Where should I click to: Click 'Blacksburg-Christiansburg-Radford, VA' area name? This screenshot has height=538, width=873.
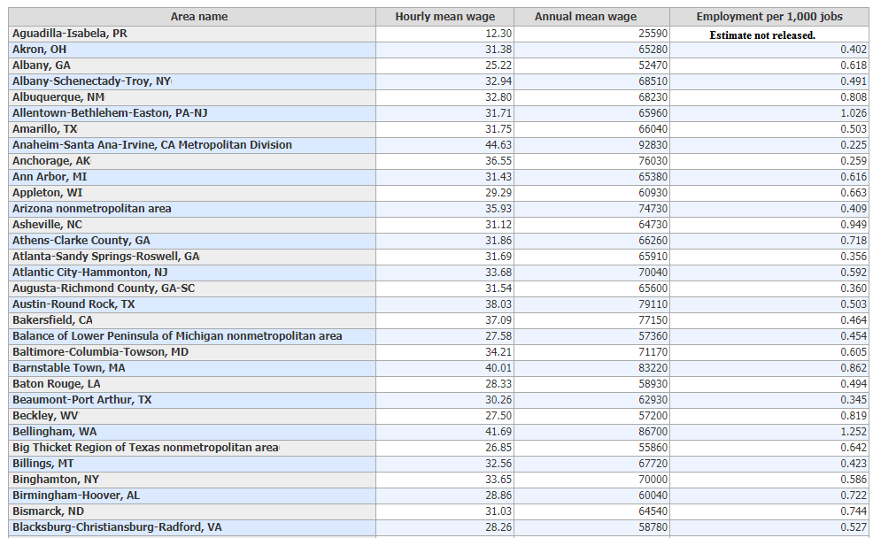[117, 527]
